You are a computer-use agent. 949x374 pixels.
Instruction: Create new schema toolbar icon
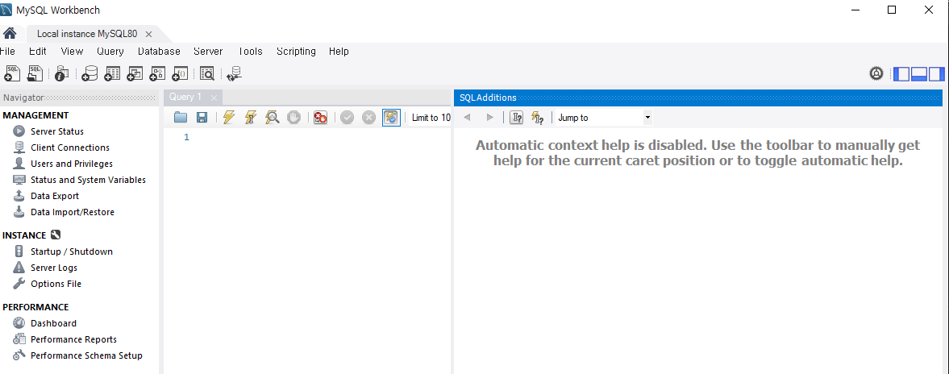click(x=89, y=74)
